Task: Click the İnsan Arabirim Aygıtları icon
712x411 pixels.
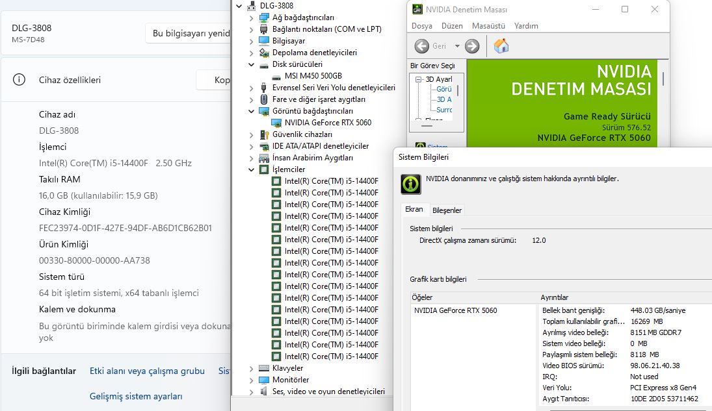Action: (264, 158)
